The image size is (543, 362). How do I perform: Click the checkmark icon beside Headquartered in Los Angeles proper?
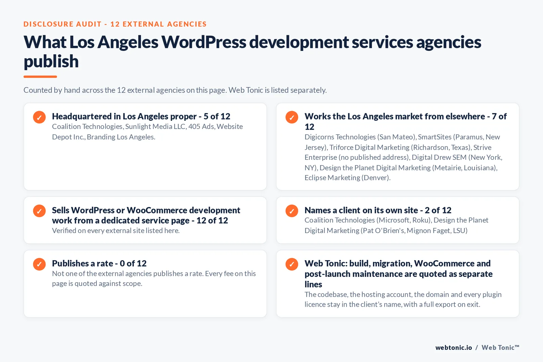click(x=39, y=117)
